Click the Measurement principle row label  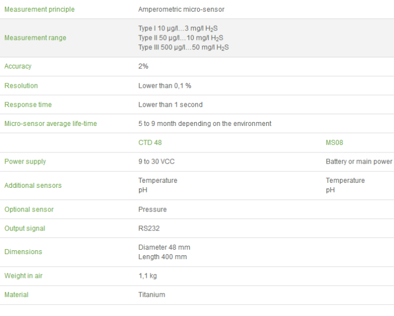(x=39, y=10)
